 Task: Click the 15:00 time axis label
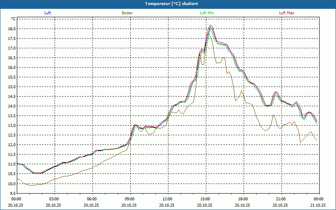click(x=205, y=199)
